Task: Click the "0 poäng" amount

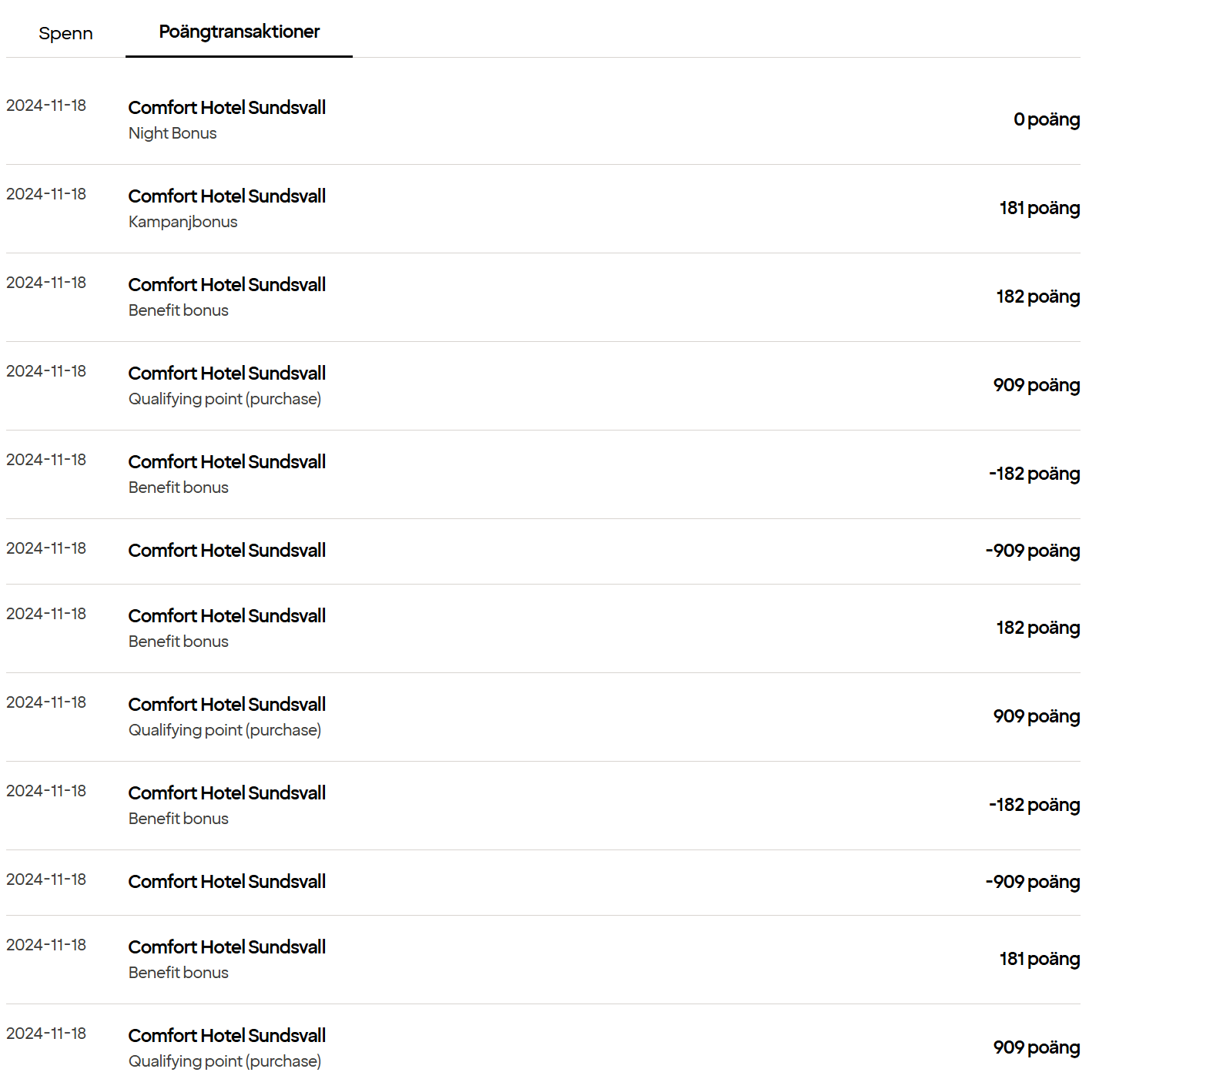Action: pos(1046,119)
